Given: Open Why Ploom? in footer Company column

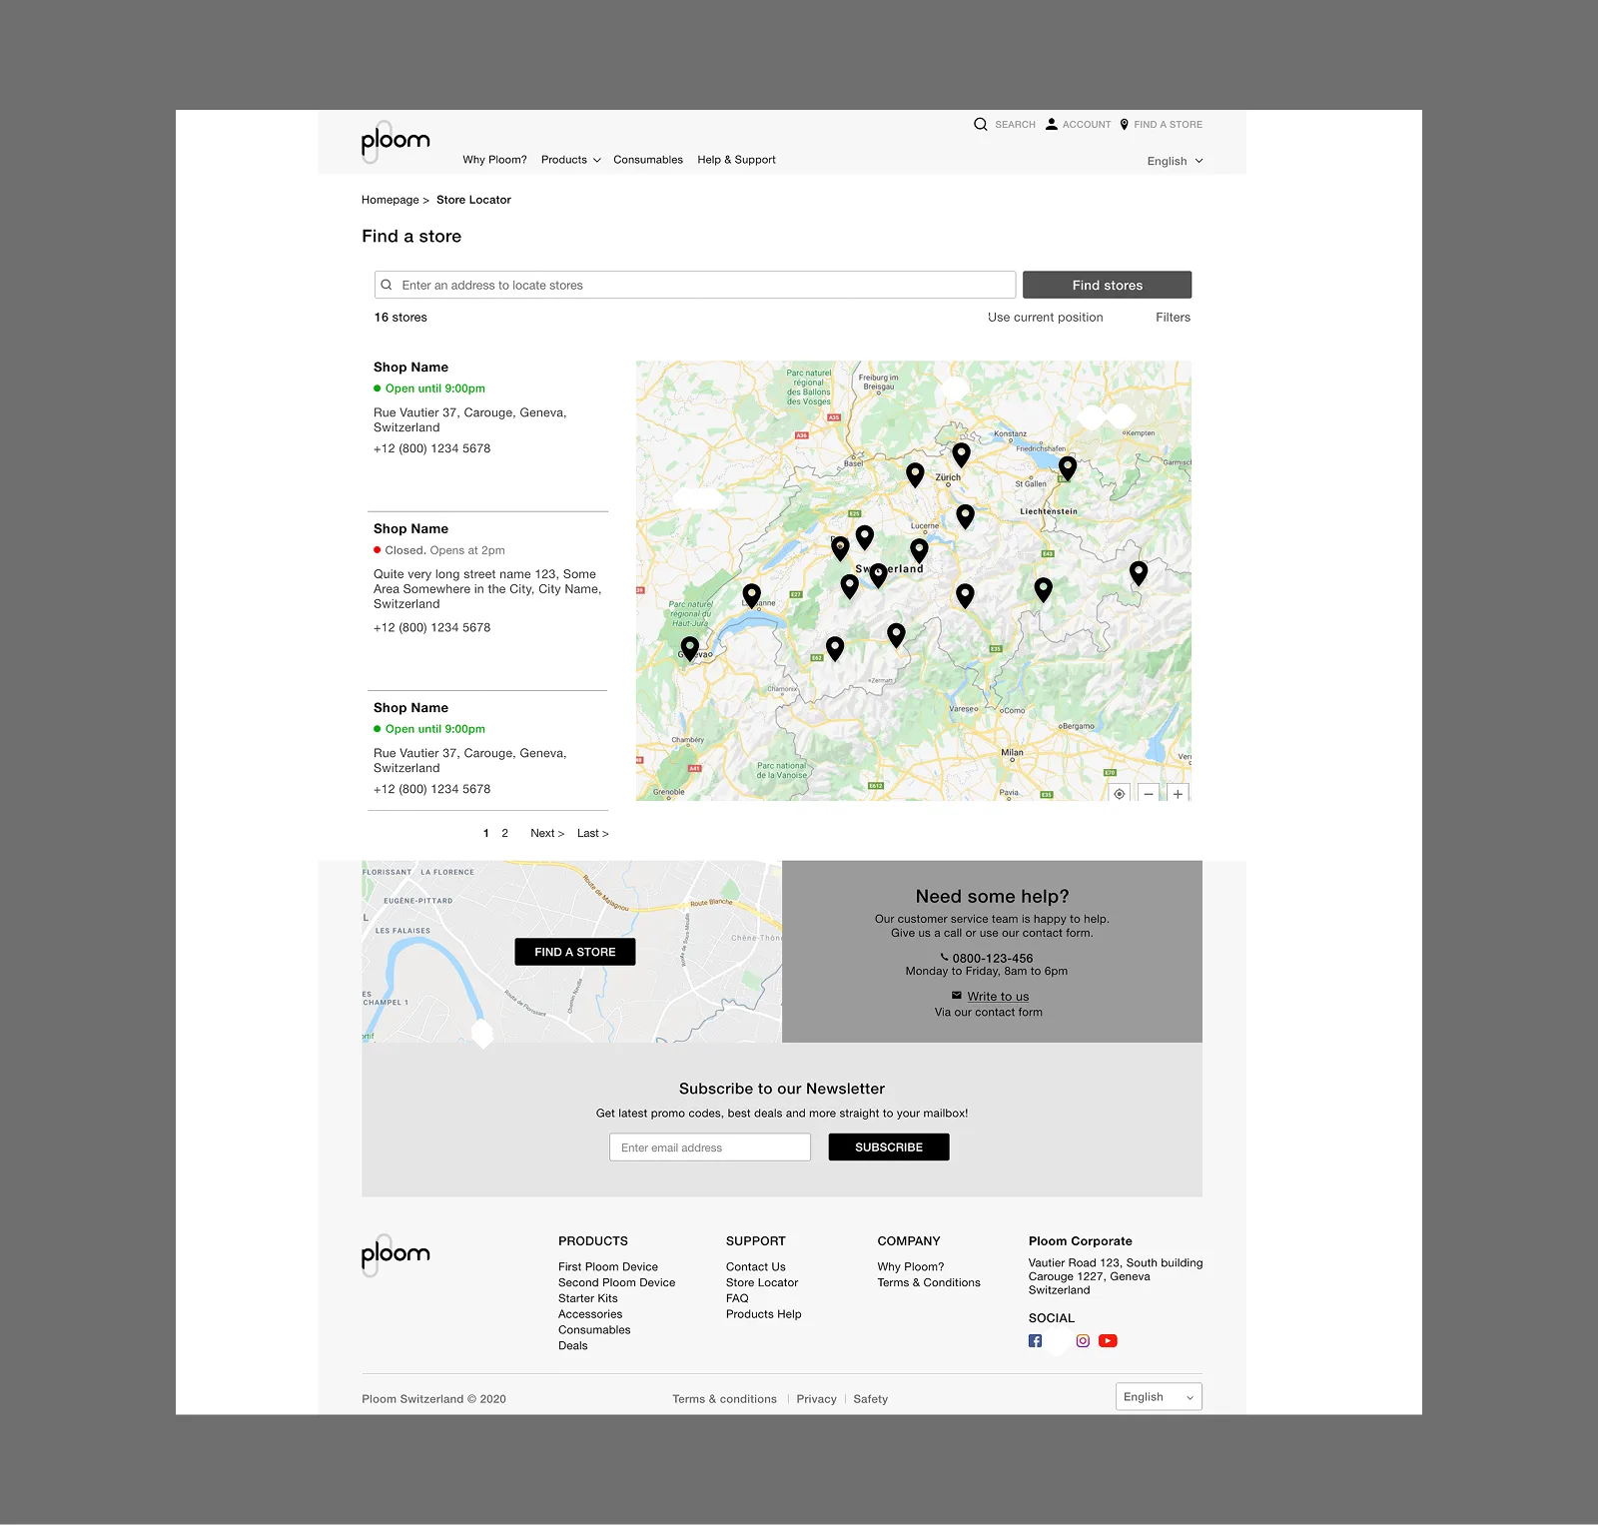Looking at the screenshot, I should pos(911,1266).
